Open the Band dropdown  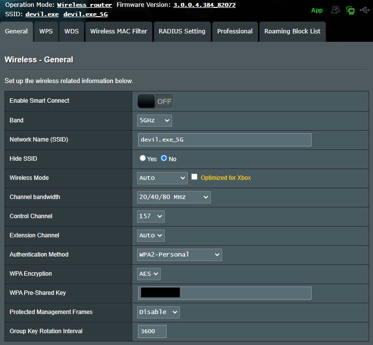[x=154, y=120]
